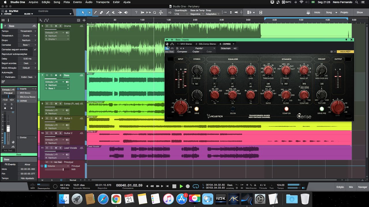The image size is (369, 207).
Task: Click the Comparar button
Action: click(182, 52)
